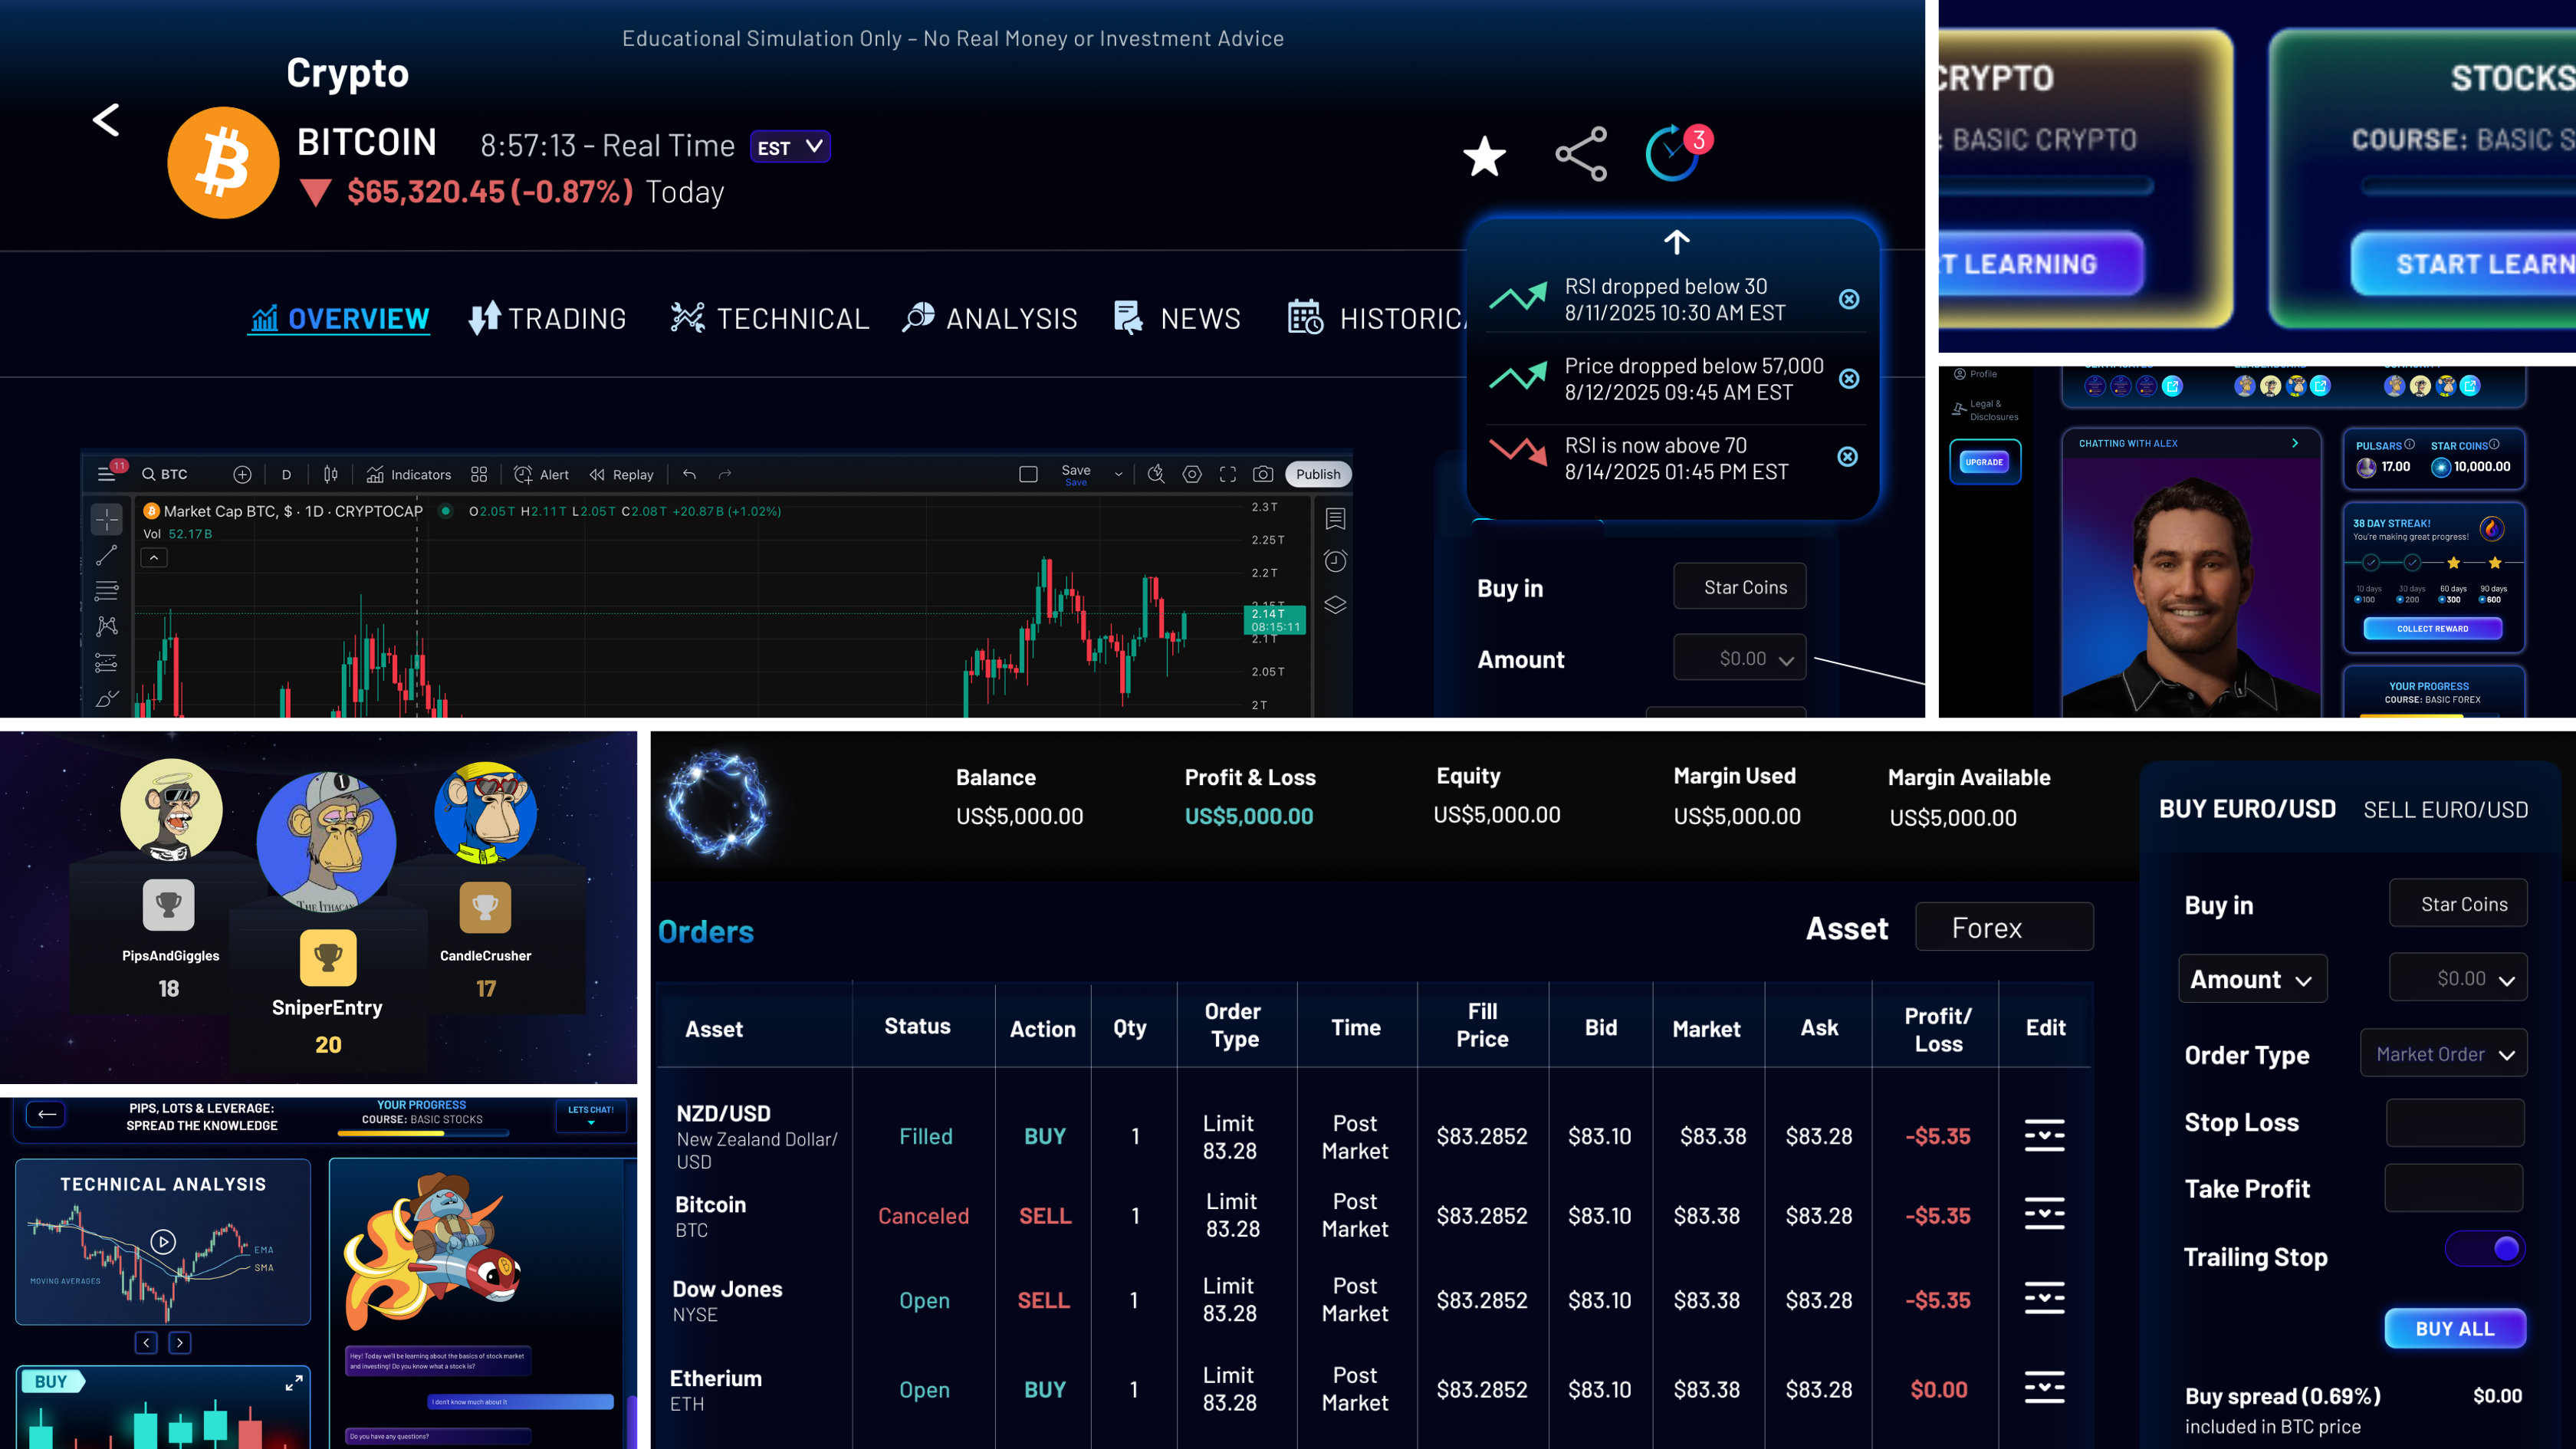
Task: Open the chart hamburger menu
Action: (x=106, y=474)
